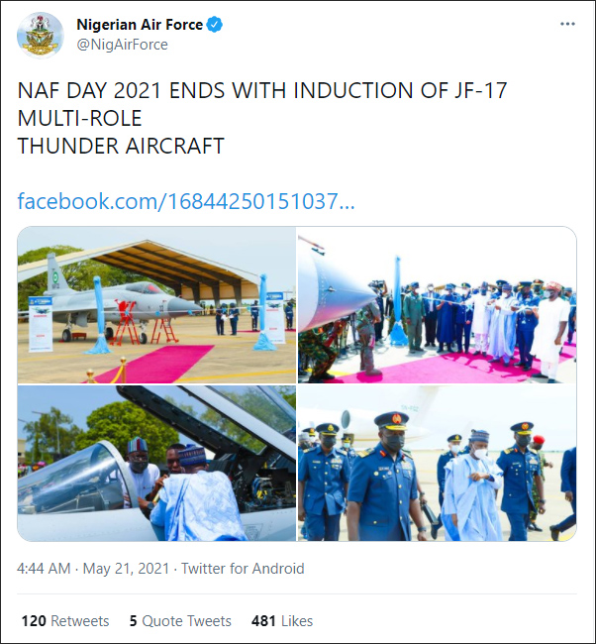Screen dimensions: 596x644
Task: Open the officers walking photo
Action: 437,463
